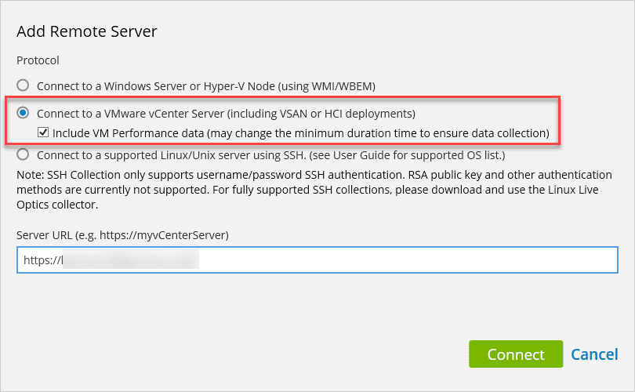The width and height of the screenshot is (635, 392).
Task: Click the Cancel link
Action: pos(594,354)
